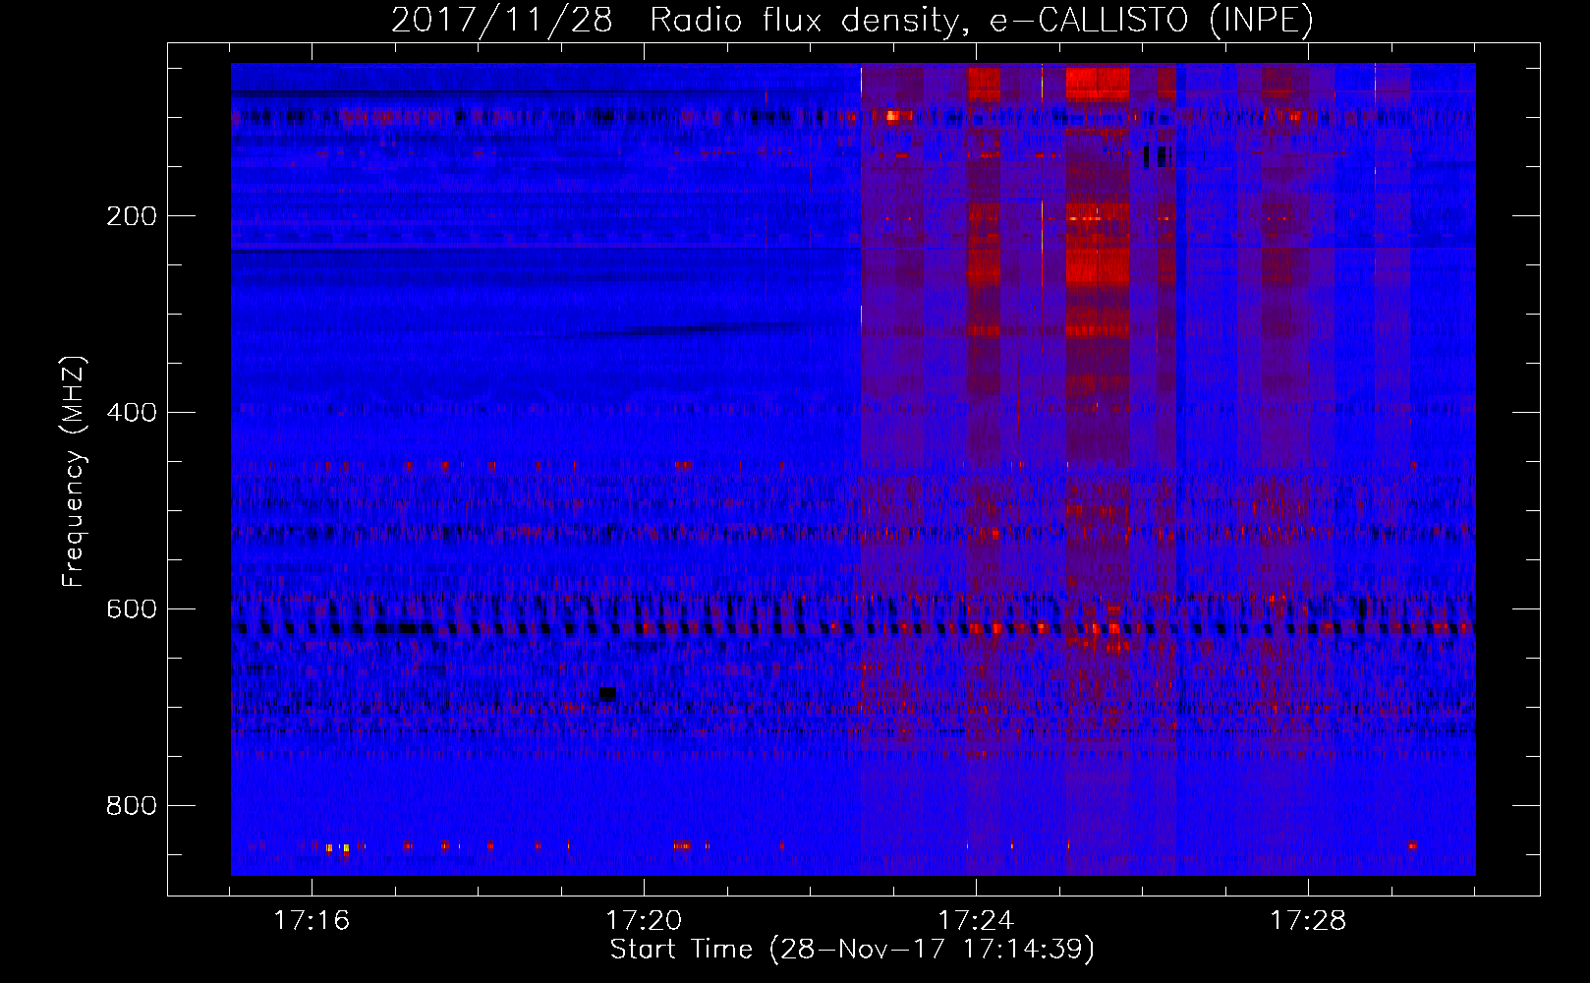Click the 600 frequency tick label
Screen dimensions: 1590x983
click(x=131, y=609)
